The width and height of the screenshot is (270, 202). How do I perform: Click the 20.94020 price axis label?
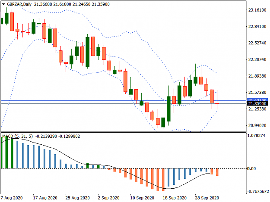[x=257, y=125]
